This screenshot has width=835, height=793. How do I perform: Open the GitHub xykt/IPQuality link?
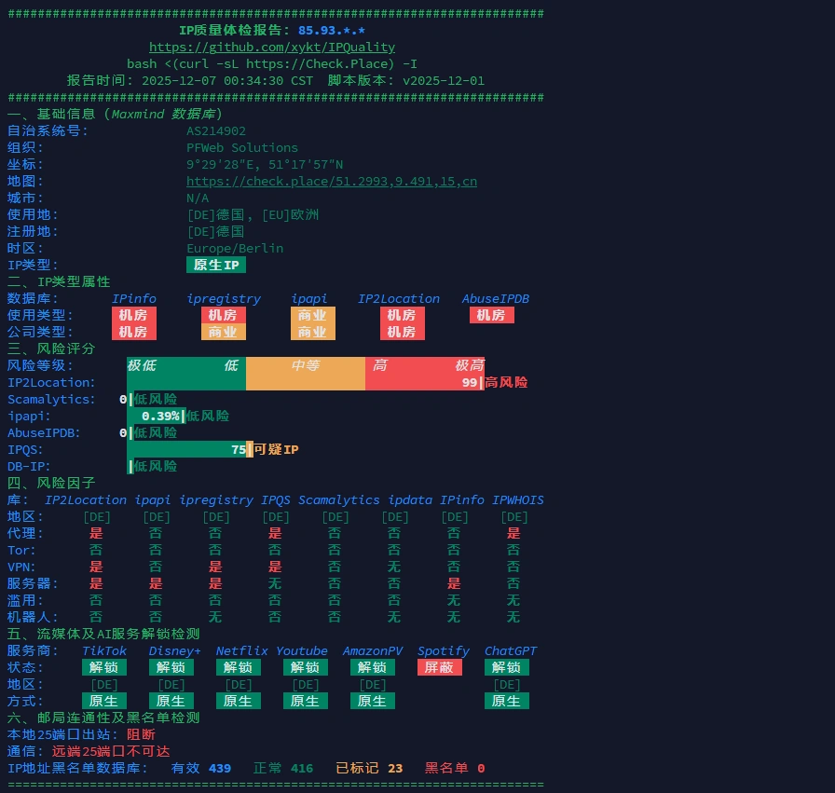coord(272,48)
